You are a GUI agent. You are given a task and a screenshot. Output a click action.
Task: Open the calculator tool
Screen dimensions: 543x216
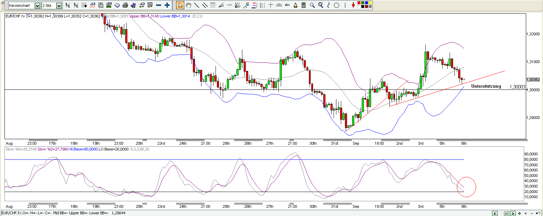(304, 5)
